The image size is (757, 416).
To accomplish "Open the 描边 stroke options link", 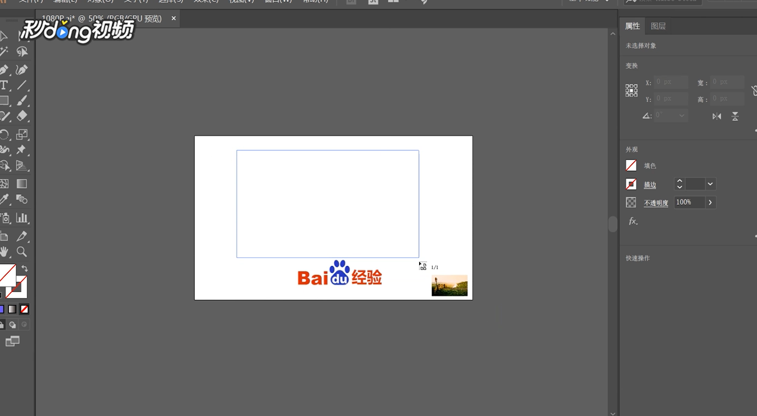I will [650, 185].
